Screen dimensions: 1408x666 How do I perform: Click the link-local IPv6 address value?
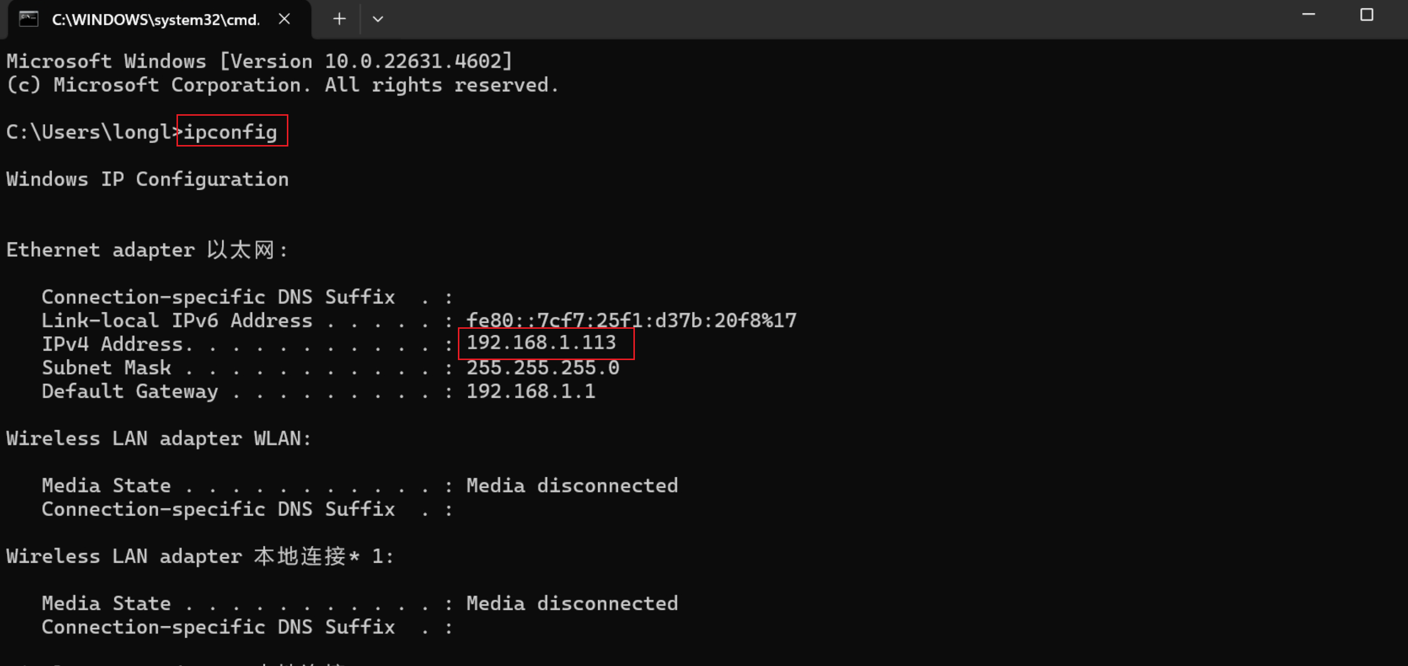pos(631,320)
